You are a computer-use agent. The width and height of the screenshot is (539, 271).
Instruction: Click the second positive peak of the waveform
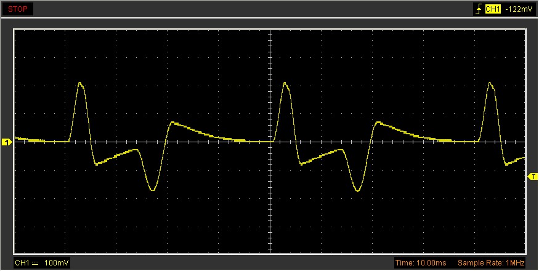point(285,83)
